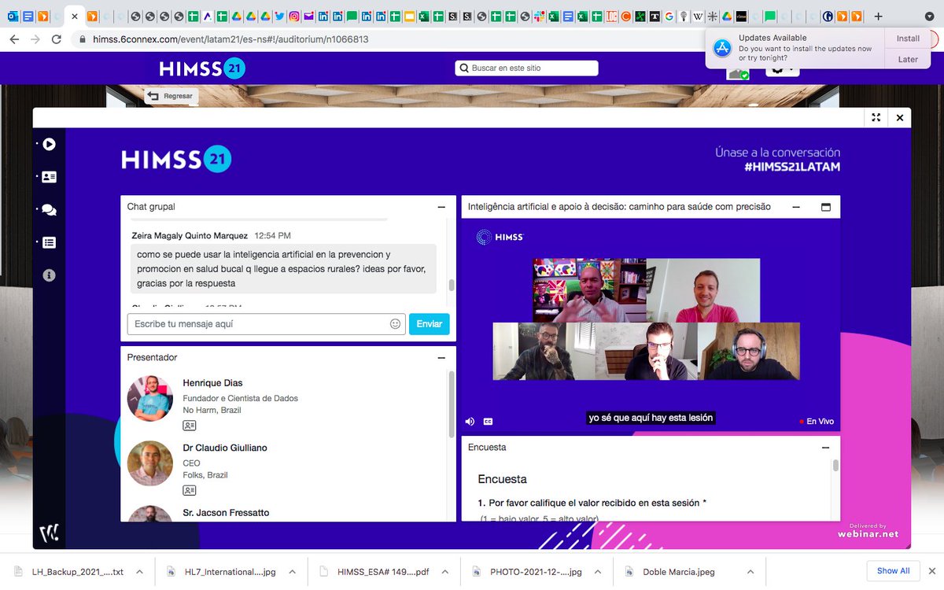Open the info circle sidebar icon
Screen dimensions: 944x590
click(49, 275)
